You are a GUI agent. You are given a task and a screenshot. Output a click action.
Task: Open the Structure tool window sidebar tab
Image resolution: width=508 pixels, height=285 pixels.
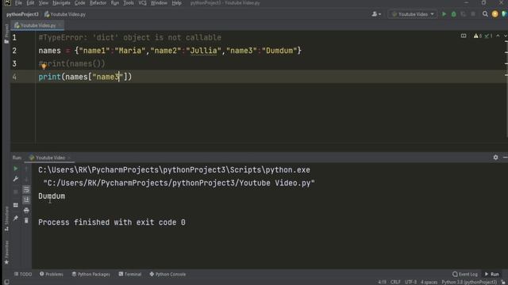click(6, 218)
